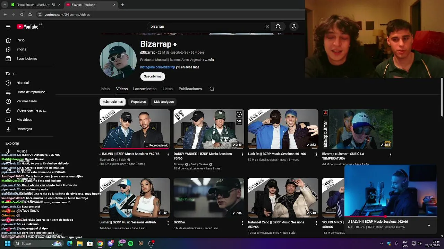Show hidden tray icons with the chevron

point(382,243)
